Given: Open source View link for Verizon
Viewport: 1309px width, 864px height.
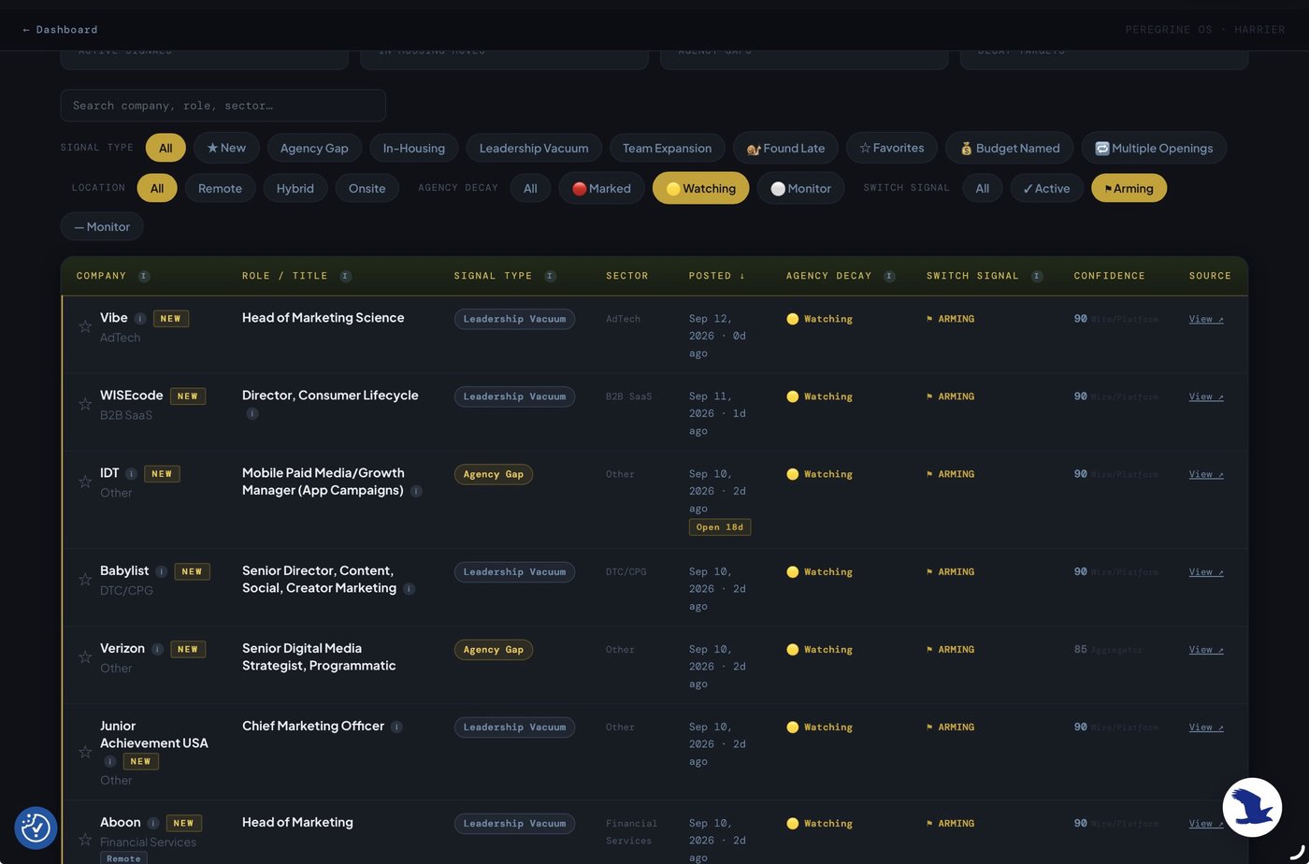Looking at the screenshot, I should 1206,649.
